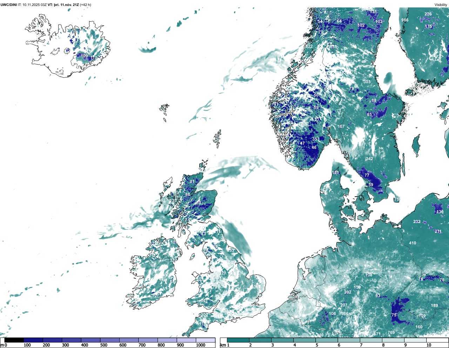The height and width of the screenshot is (348, 449).
Task: Click the '232' value near Baltic coast
Action: [x=417, y=222]
